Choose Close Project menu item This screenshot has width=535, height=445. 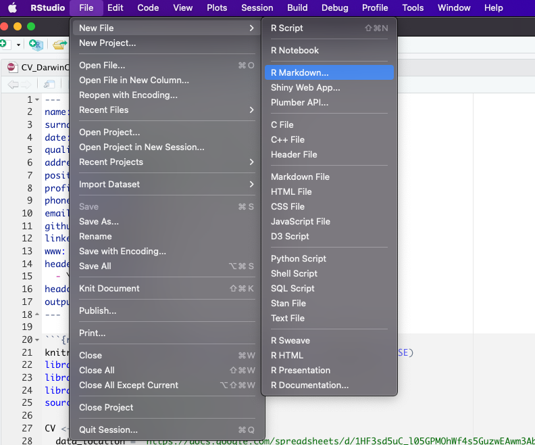click(x=167, y=407)
